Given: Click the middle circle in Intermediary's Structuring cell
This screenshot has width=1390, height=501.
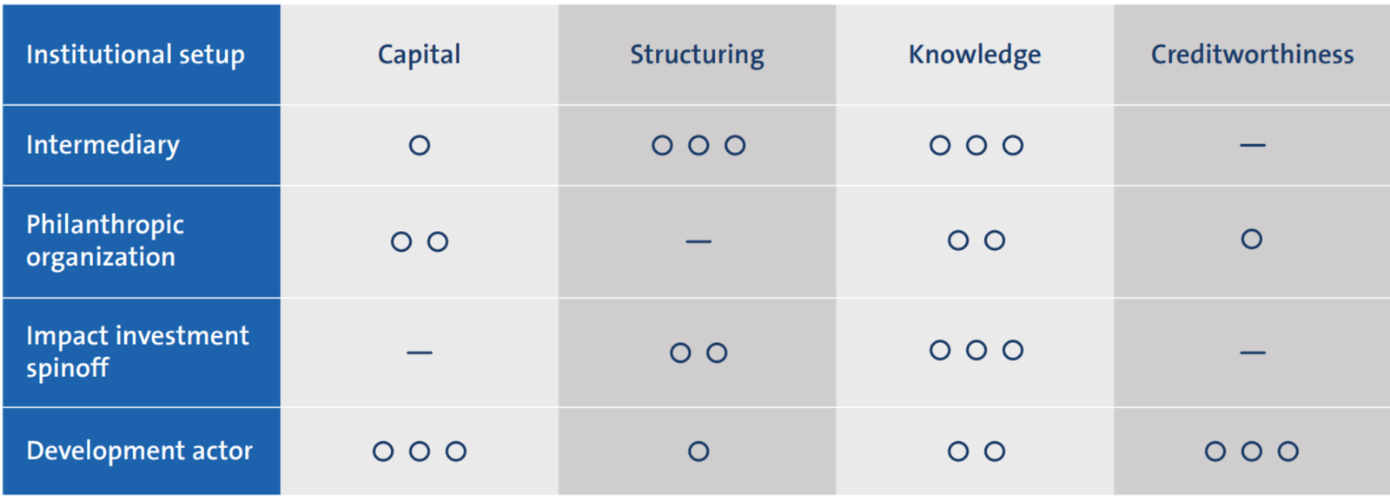Looking at the screenshot, I should pos(698,145).
